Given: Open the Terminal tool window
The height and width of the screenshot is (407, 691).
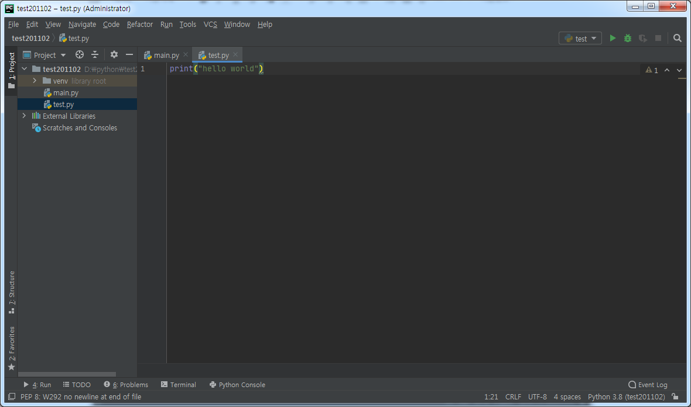Looking at the screenshot, I should tap(179, 385).
